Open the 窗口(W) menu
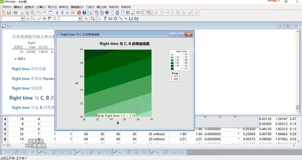Viewport: 302px width, 160px height. [102, 7]
